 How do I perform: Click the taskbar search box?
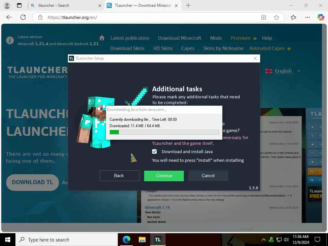(x=67, y=240)
